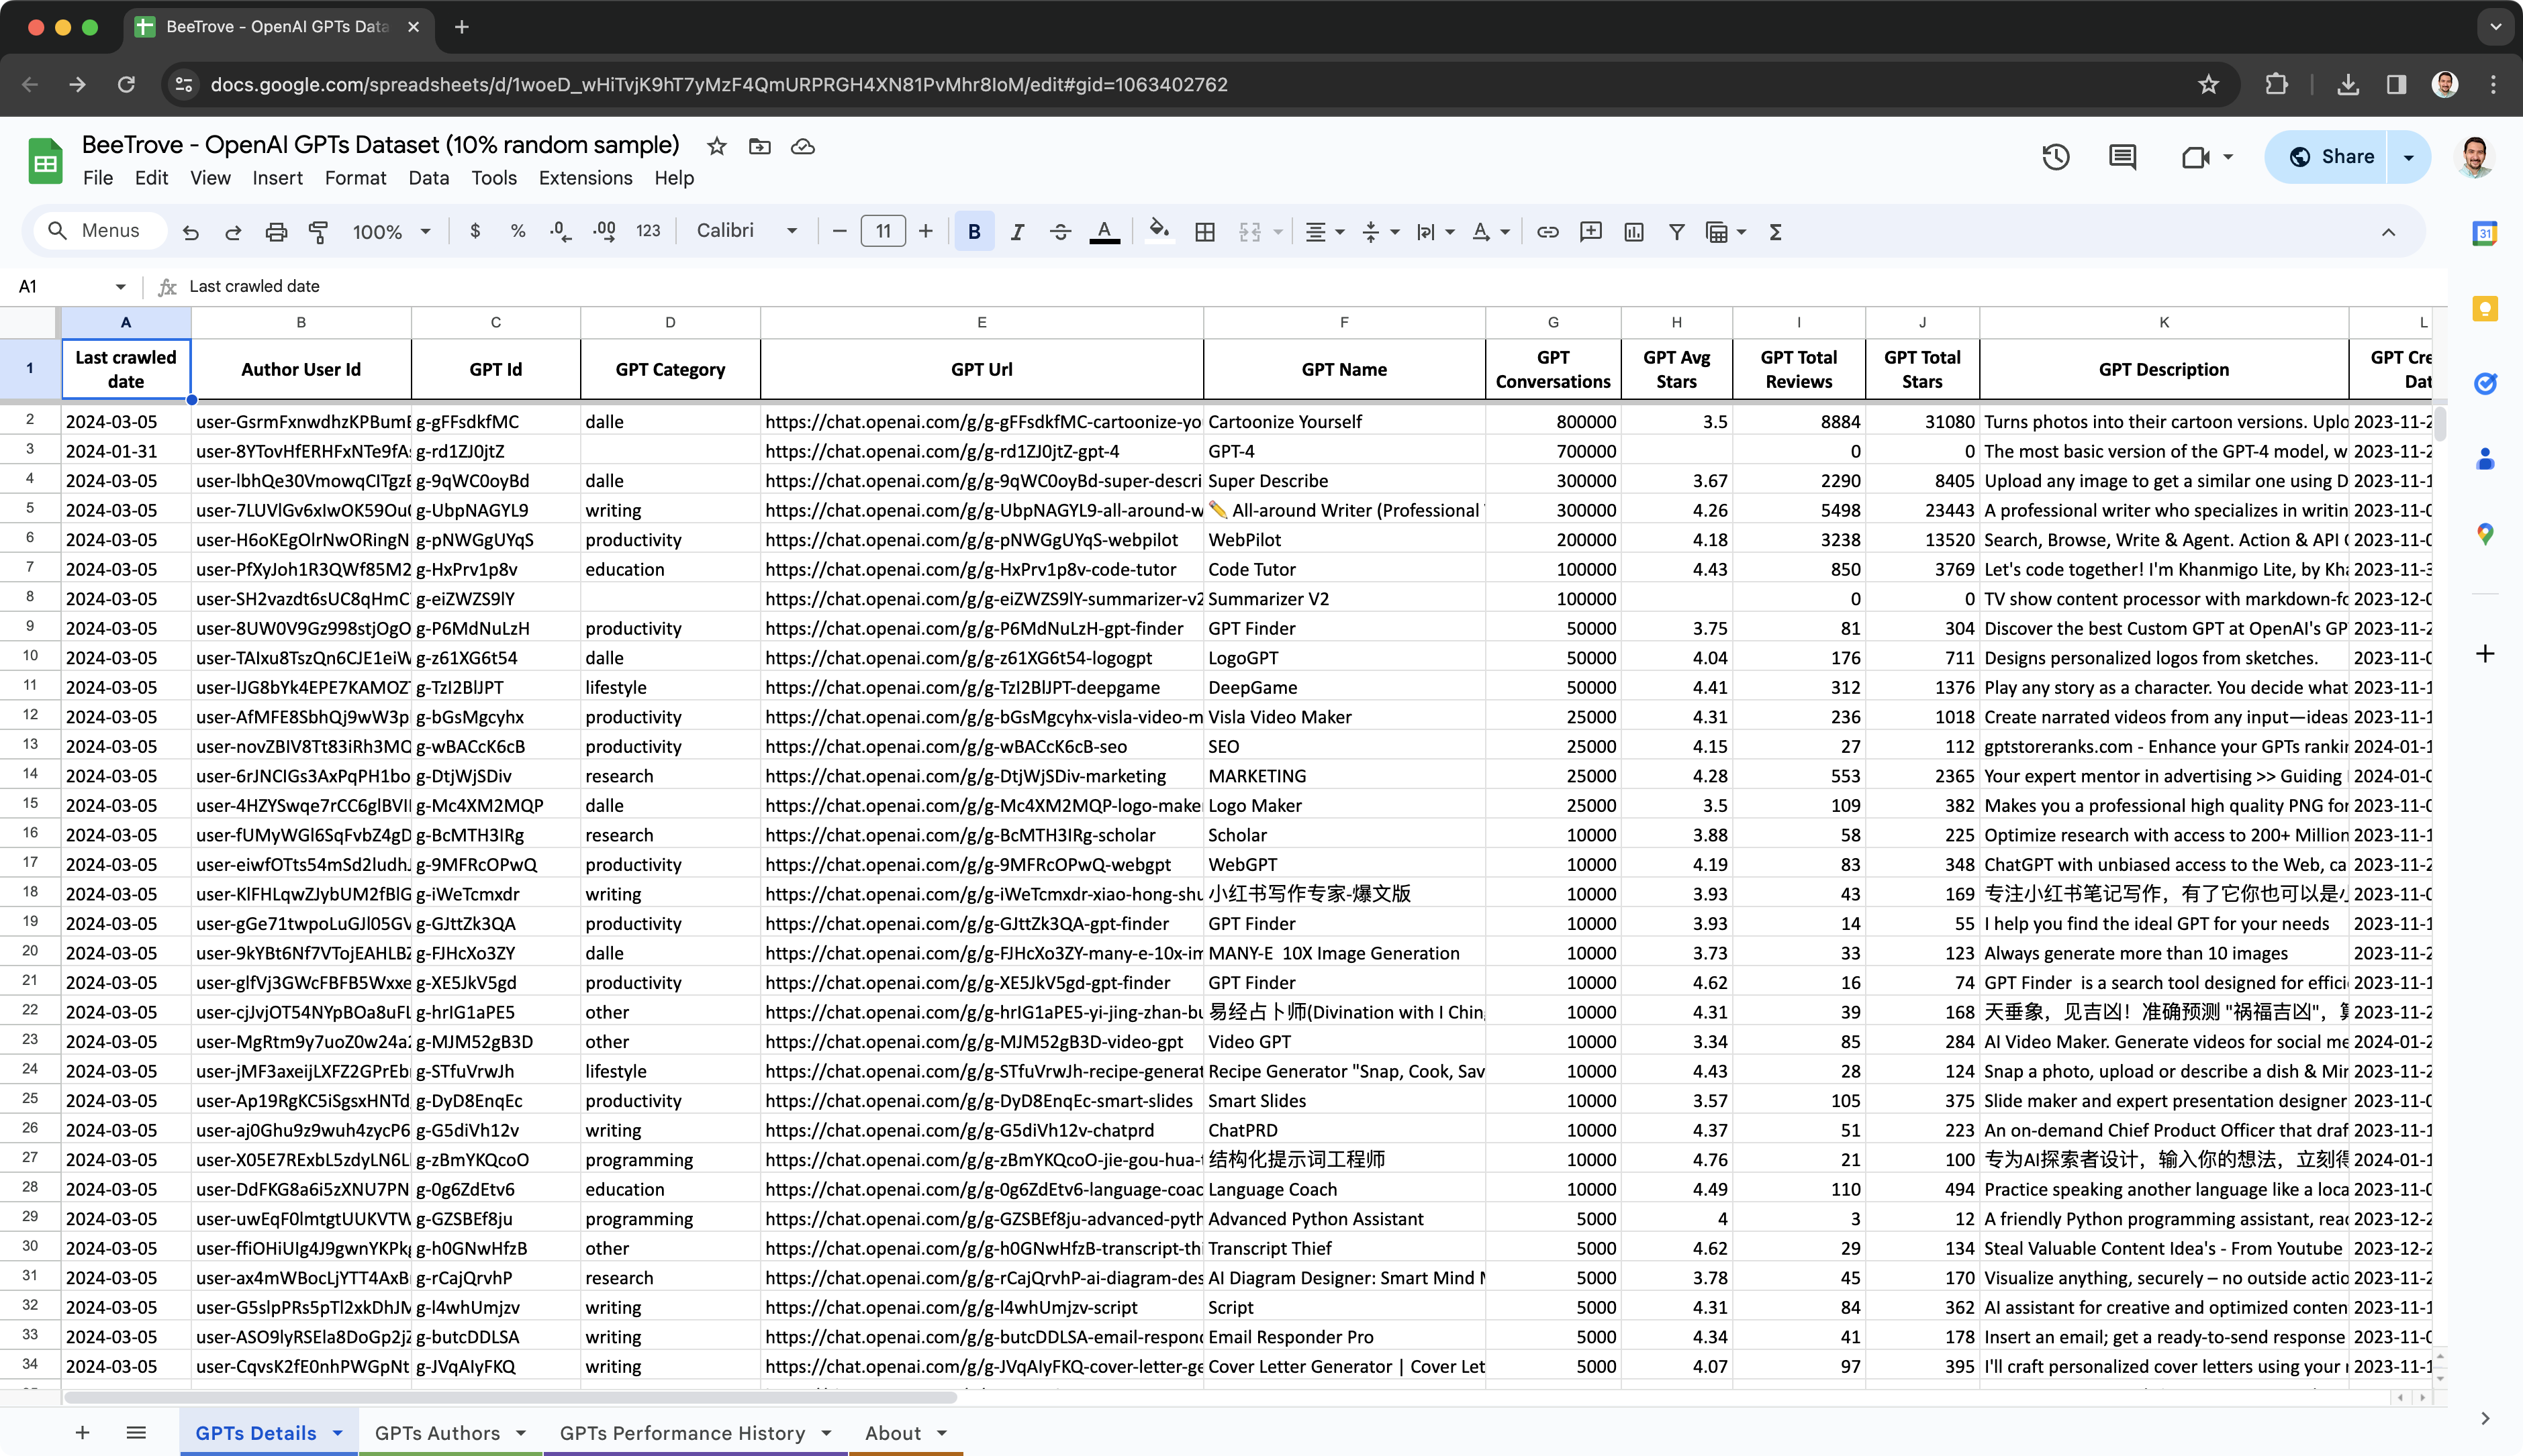
Task: Open the GPTs Details sheet tab menu
Action: point(337,1433)
